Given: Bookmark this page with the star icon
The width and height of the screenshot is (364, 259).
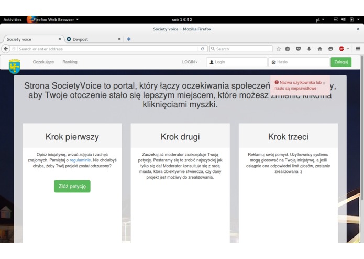Looking at the screenshot, I should [x=279, y=49].
